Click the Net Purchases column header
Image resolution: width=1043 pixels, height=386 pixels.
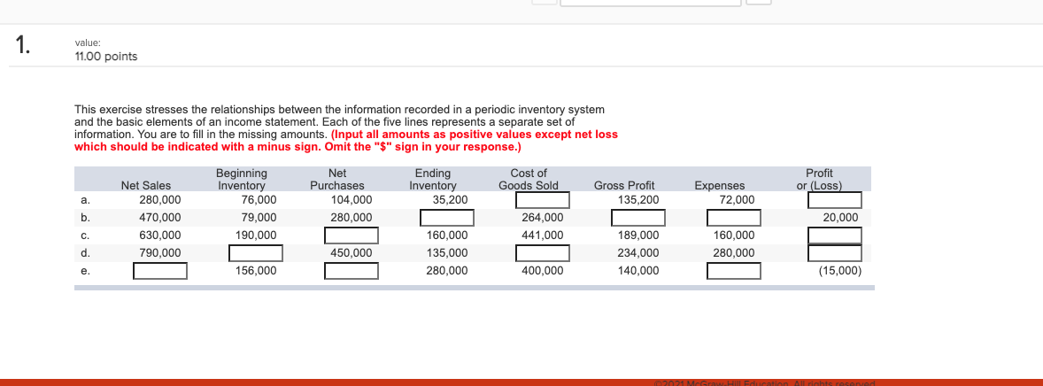click(x=337, y=180)
